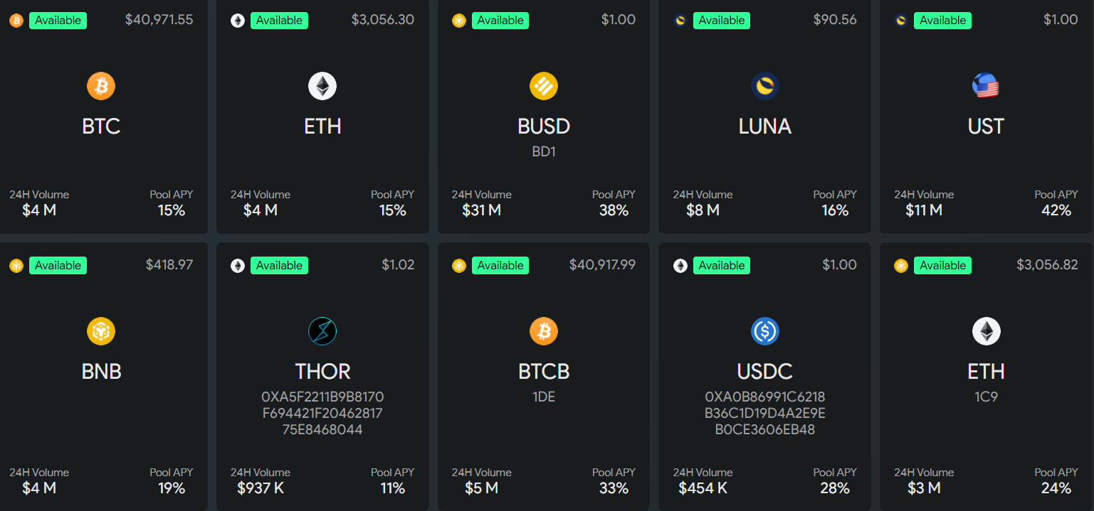
Task: Click the blue USDC dollar logo
Action: click(x=765, y=331)
